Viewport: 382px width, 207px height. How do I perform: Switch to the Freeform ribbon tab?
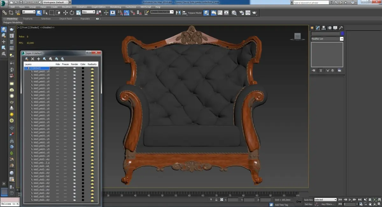tap(28, 19)
